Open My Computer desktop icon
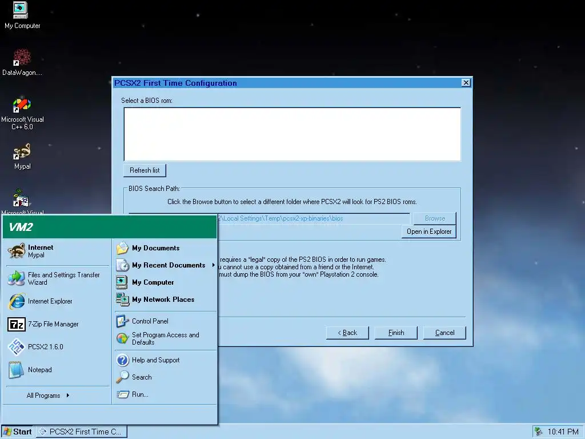Image resolution: width=585 pixels, height=439 pixels. pyautogui.click(x=22, y=15)
